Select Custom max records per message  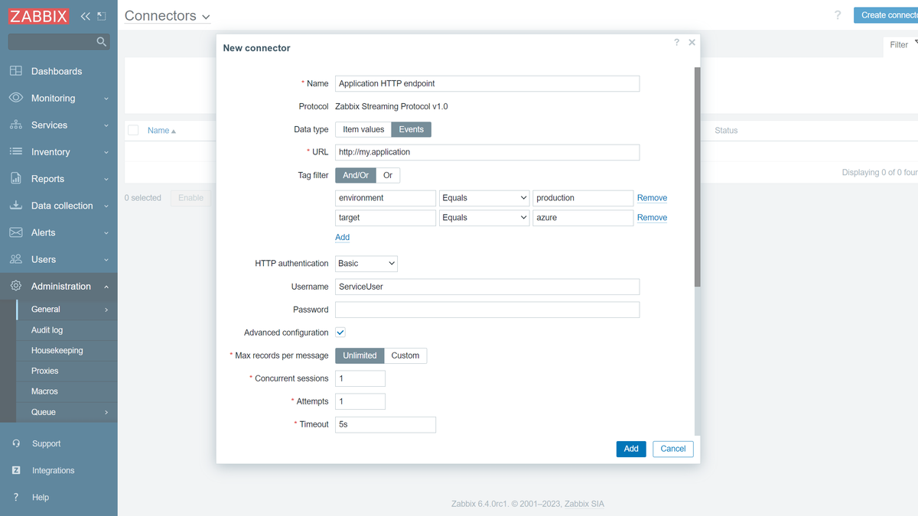pyautogui.click(x=405, y=355)
